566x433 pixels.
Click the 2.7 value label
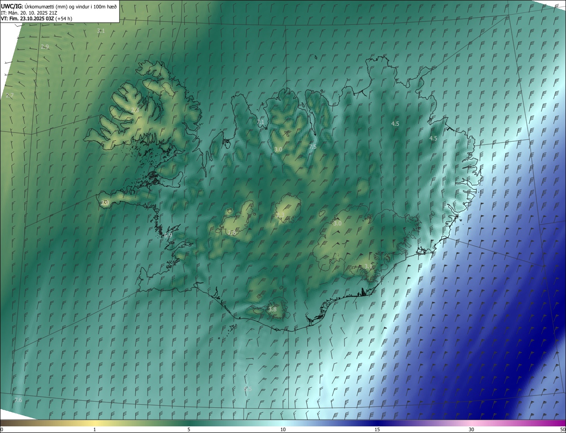pyautogui.click(x=10, y=95)
